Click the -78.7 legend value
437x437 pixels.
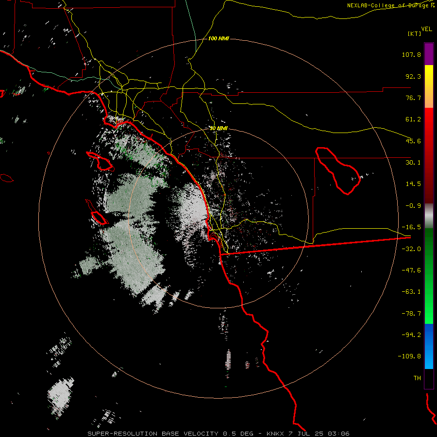(x=411, y=314)
